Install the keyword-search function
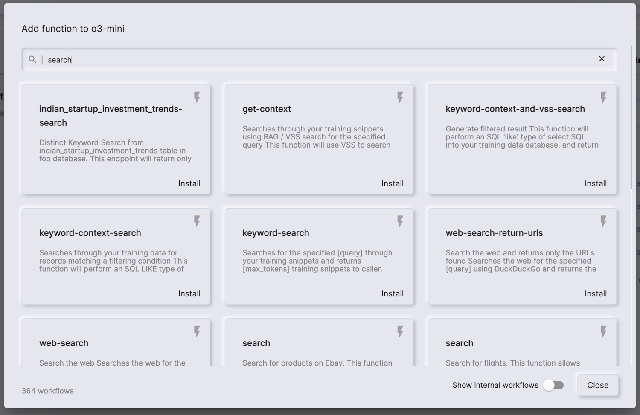The image size is (640, 415). (393, 293)
